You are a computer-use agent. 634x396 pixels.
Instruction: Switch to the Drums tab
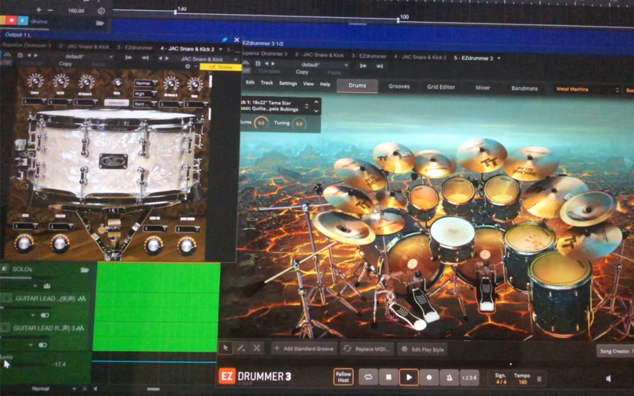pyautogui.click(x=357, y=86)
